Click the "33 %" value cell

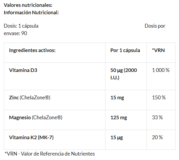click(157, 117)
